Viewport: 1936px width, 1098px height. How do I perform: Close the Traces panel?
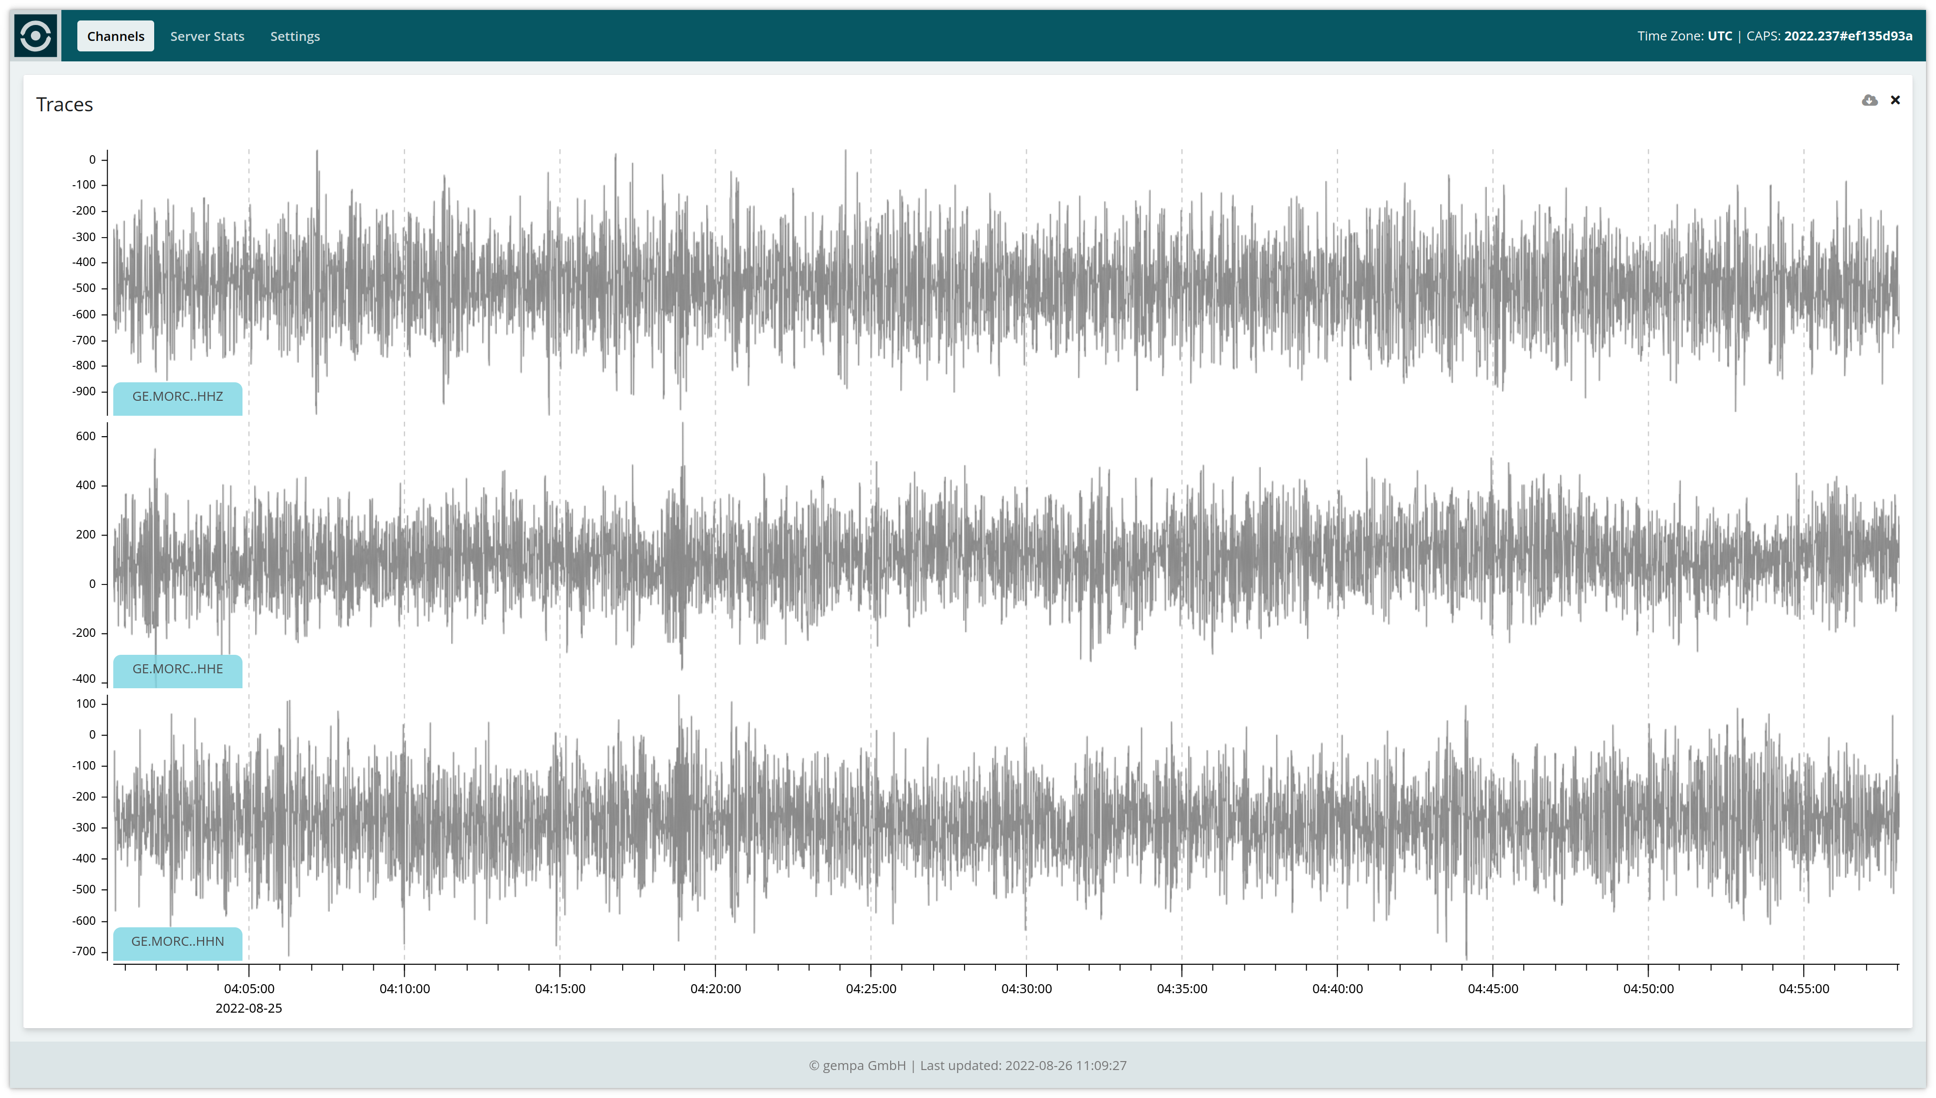(x=1895, y=100)
